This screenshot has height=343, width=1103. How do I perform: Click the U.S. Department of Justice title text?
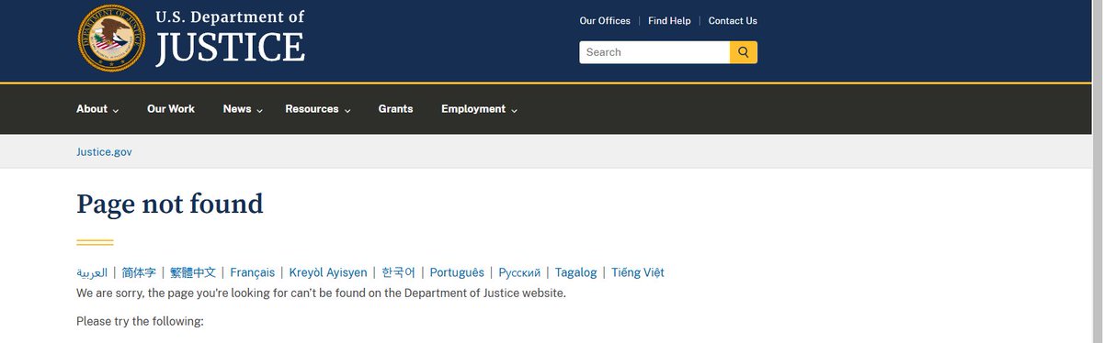click(x=230, y=38)
